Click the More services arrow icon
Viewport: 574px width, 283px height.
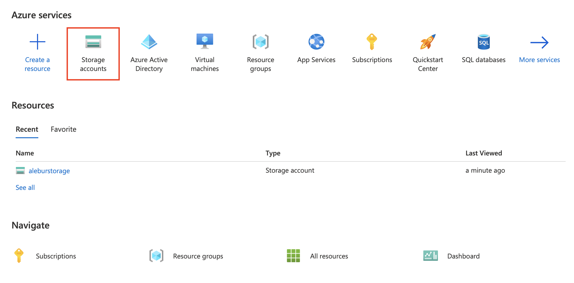coord(539,42)
